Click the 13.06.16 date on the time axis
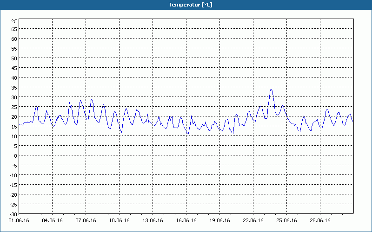 tap(153, 221)
